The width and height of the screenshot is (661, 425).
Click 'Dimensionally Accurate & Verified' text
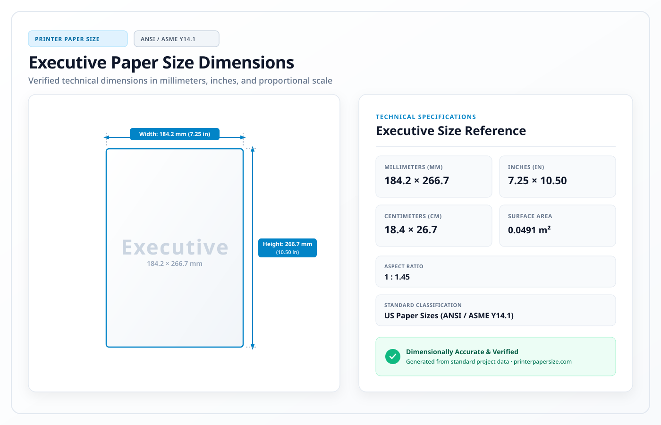click(462, 352)
